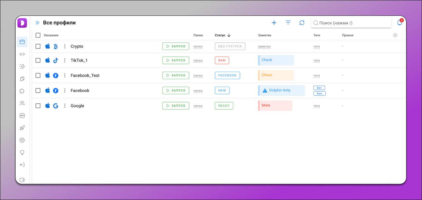Open the rocket icon in sidebar
This screenshot has width=422, height=200.
[x=22, y=128]
